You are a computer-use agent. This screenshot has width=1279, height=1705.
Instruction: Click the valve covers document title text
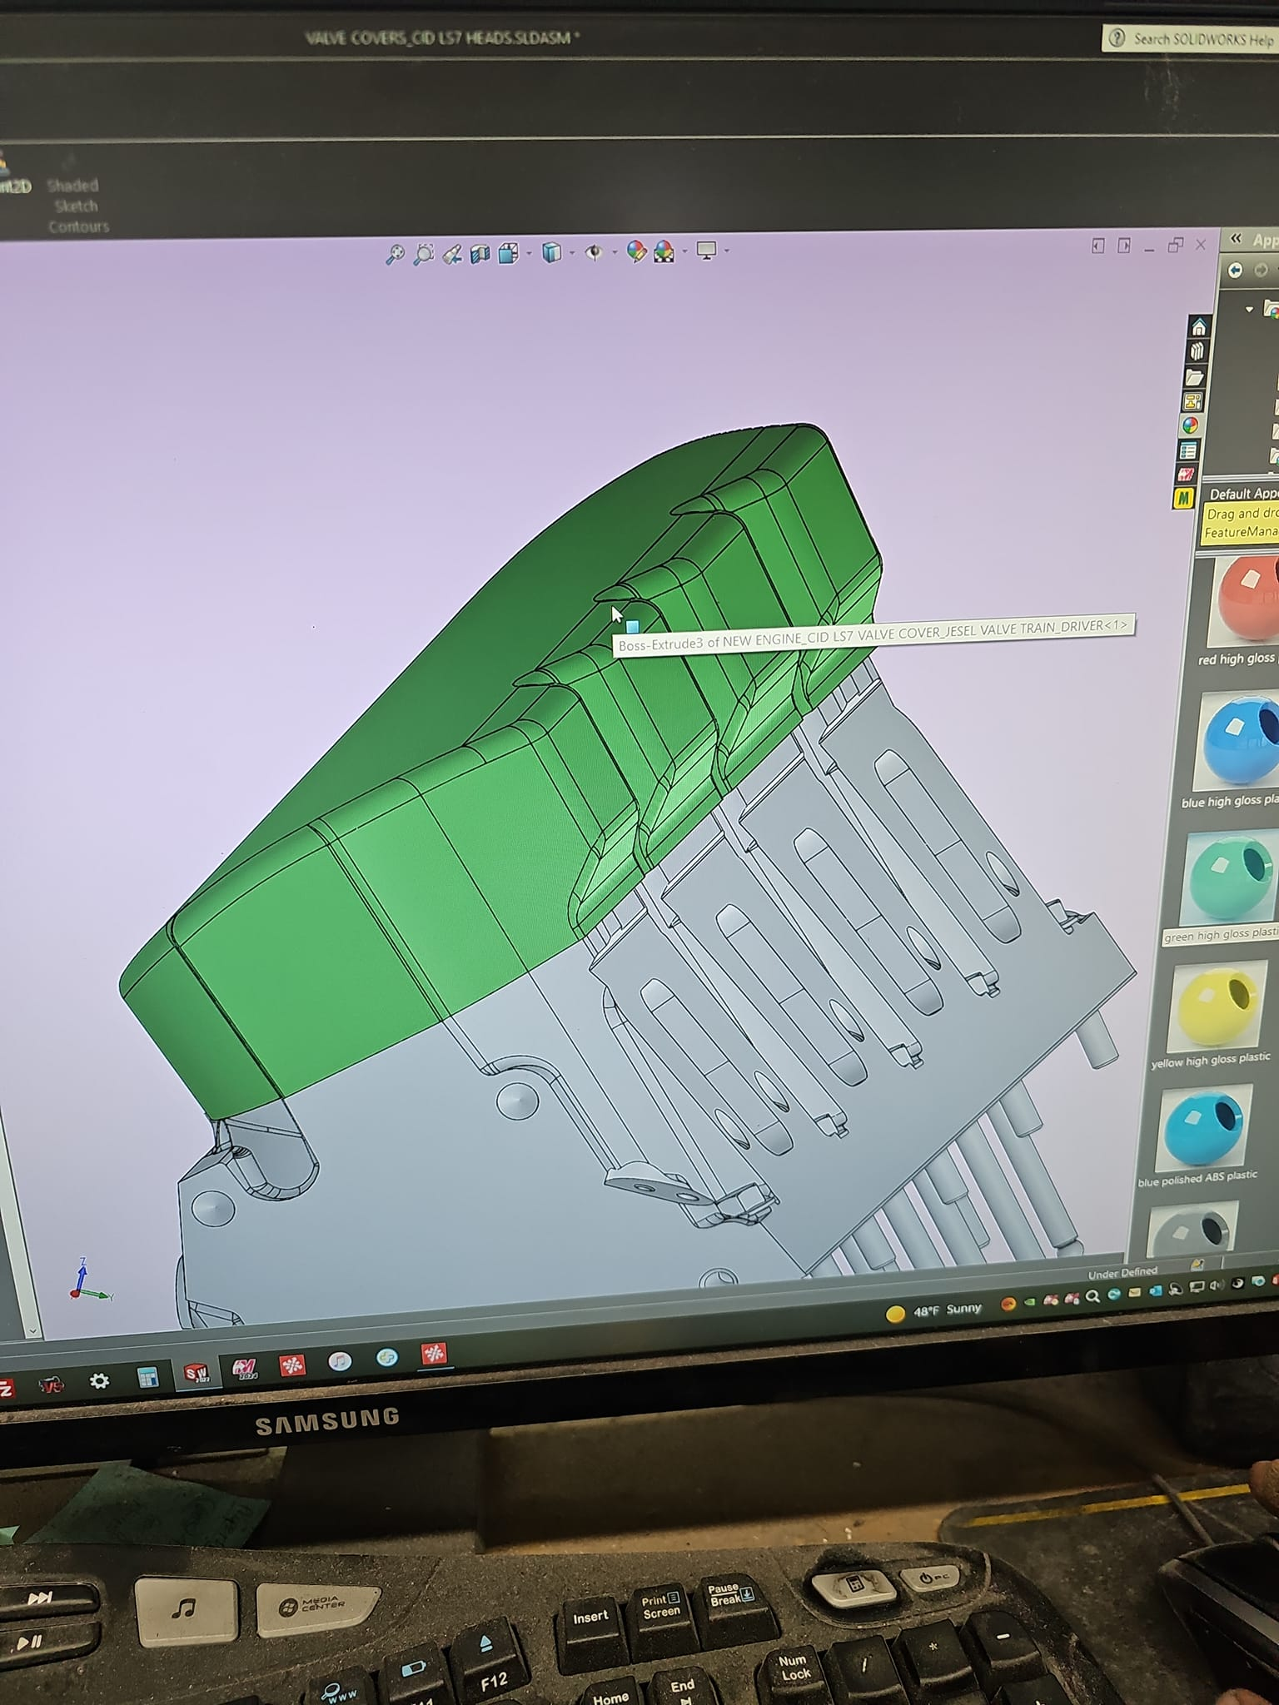(441, 38)
